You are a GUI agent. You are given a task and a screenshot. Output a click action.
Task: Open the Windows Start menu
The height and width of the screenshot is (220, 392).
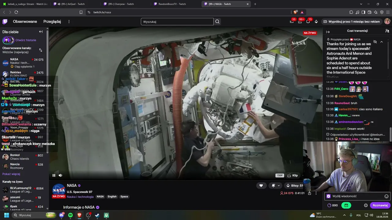[6, 215]
